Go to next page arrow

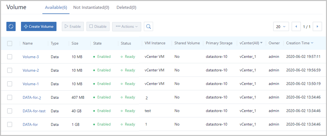pyautogui.click(x=318, y=26)
